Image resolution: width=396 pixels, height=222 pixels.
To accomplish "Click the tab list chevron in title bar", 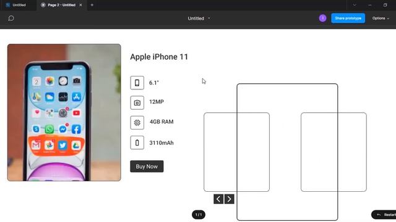I will pyautogui.click(x=355, y=5).
